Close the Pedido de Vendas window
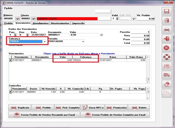Image resolution: width=175 pixels, height=128 pixels. click(x=168, y=2)
